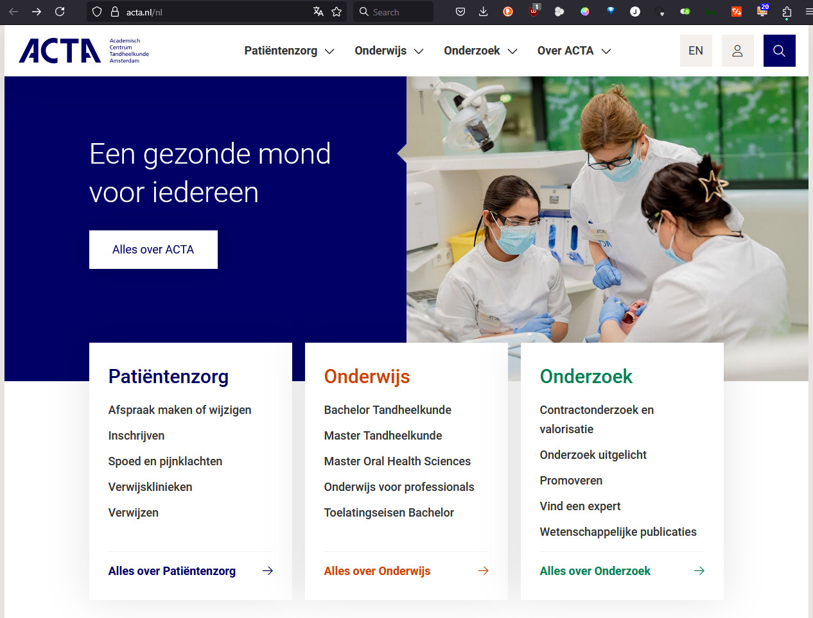The image size is (813, 618).
Task: Open the Promoveren link
Action: pyautogui.click(x=572, y=481)
